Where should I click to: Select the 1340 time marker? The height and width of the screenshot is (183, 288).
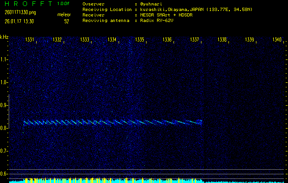pyautogui.click(x=277, y=40)
